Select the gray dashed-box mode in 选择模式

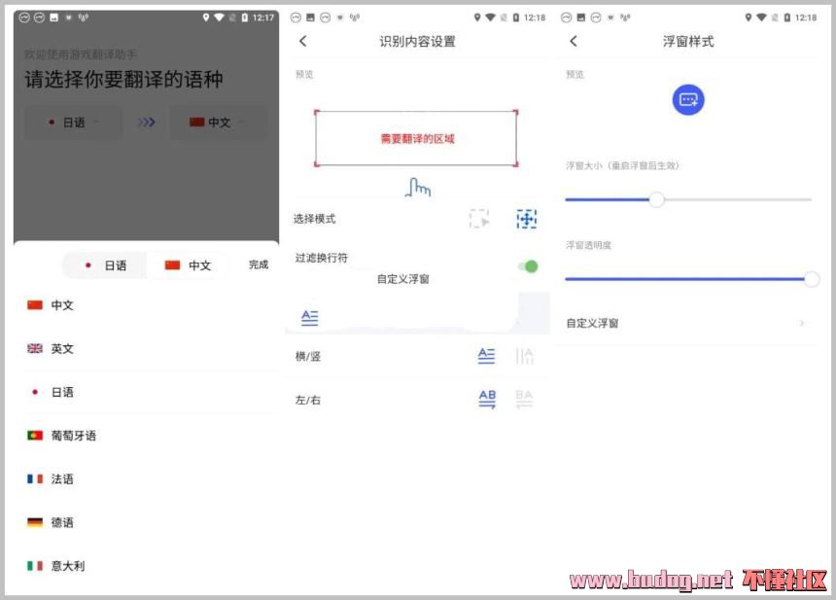point(479,219)
